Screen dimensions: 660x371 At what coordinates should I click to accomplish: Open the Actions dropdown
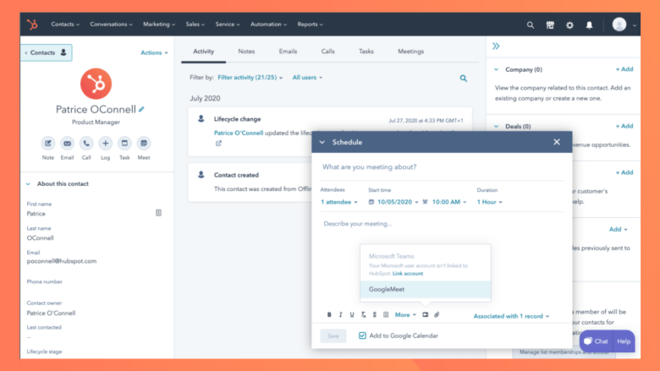[154, 52]
